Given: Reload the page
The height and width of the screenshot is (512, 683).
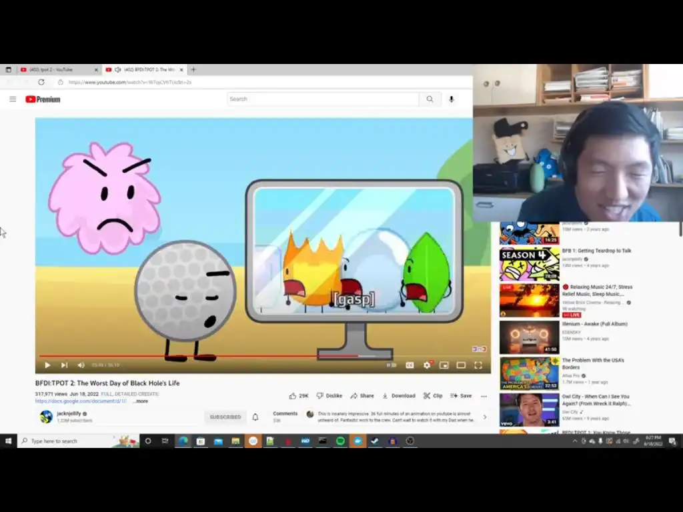Looking at the screenshot, I should click(41, 82).
